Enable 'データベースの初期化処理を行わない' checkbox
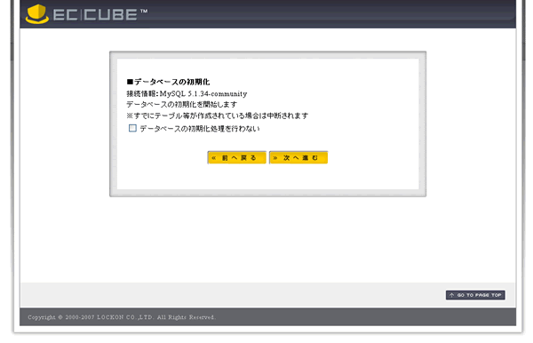Viewport: 533px width, 343px height. click(x=132, y=128)
